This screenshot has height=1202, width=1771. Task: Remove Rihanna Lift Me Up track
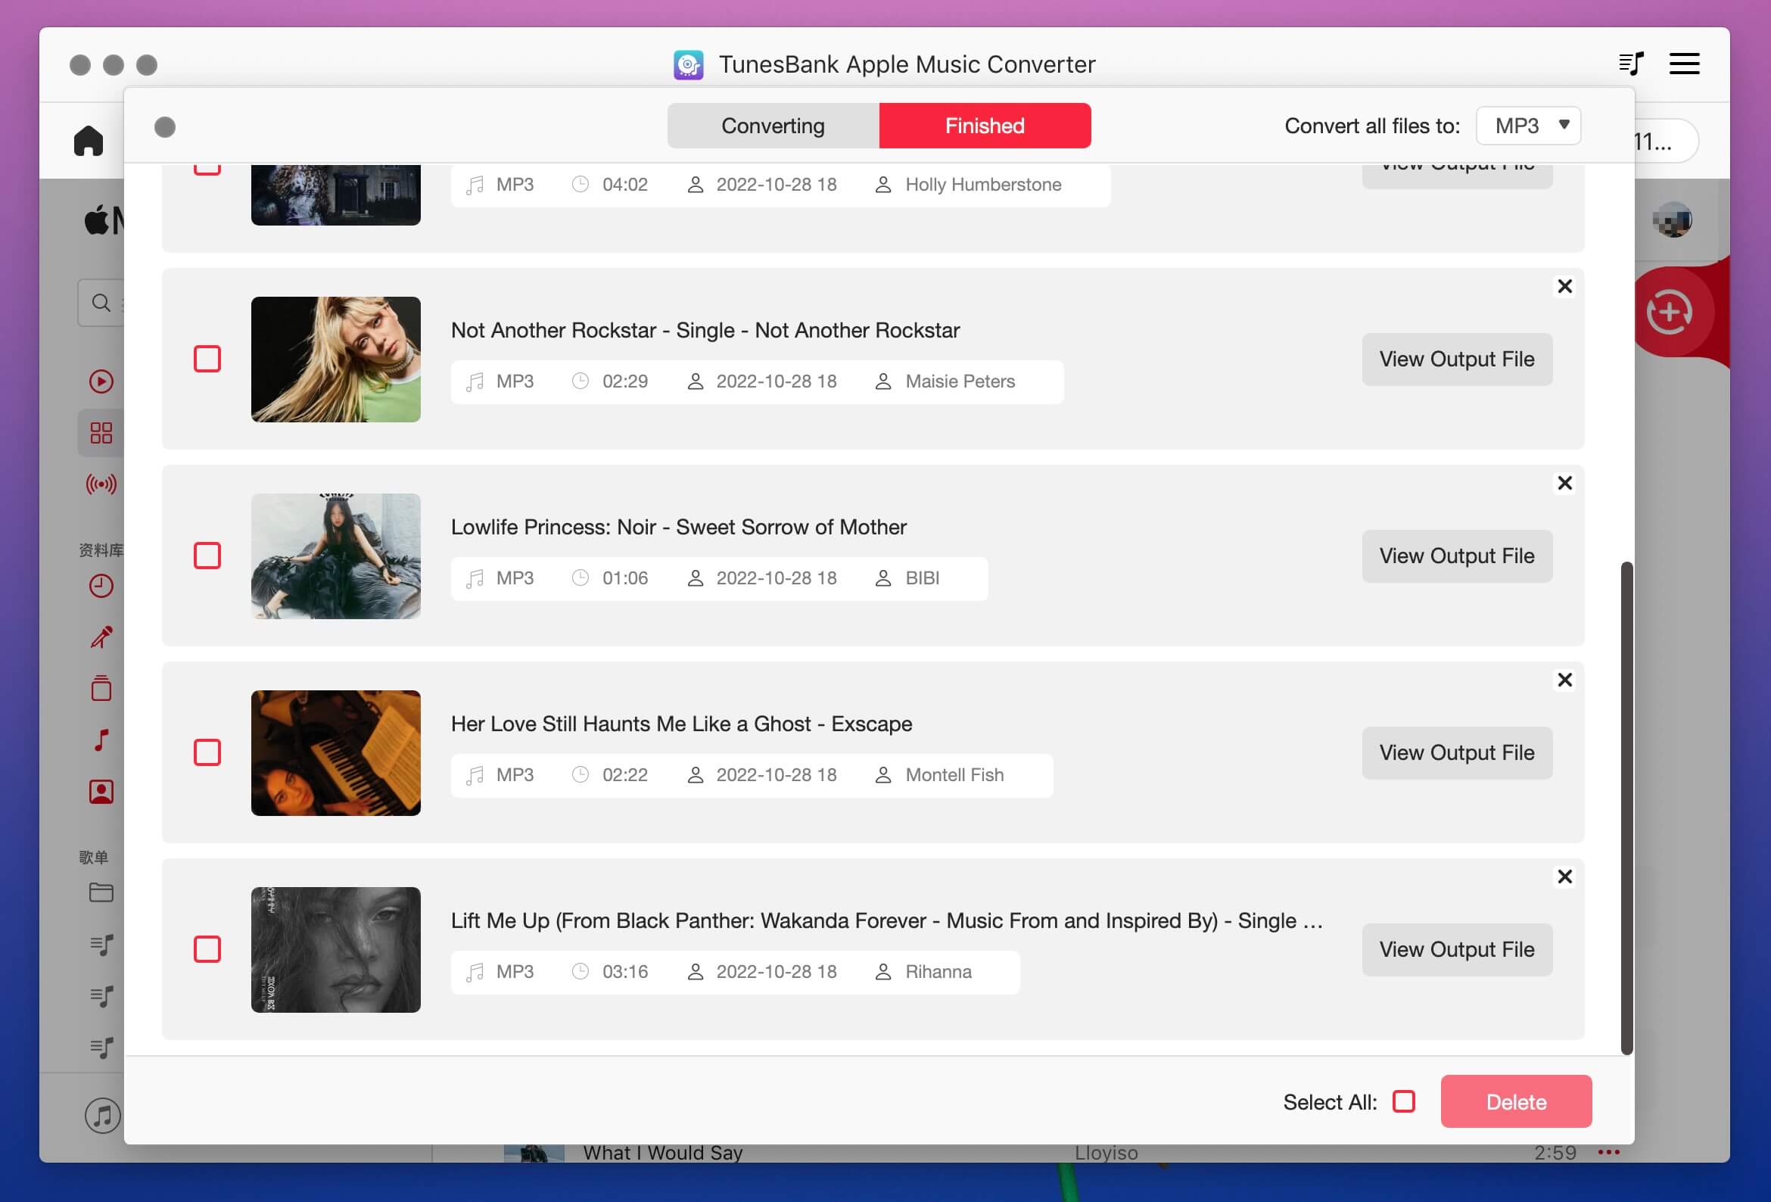1564,877
